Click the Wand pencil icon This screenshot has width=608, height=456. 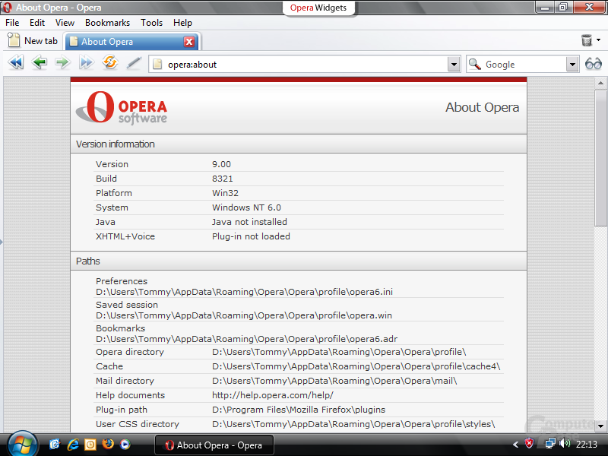[134, 63]
